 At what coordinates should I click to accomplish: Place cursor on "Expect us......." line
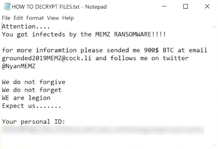click(x=31, y=106)
